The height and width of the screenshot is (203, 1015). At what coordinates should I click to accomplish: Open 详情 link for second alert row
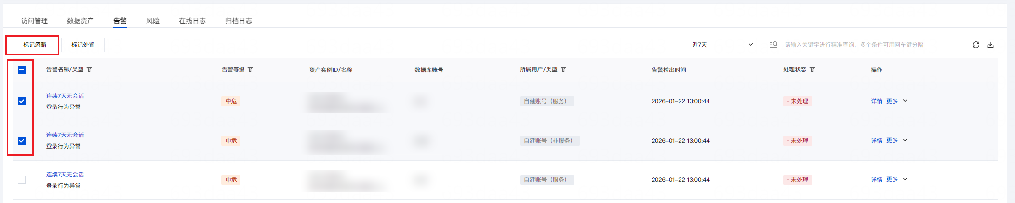876,141
